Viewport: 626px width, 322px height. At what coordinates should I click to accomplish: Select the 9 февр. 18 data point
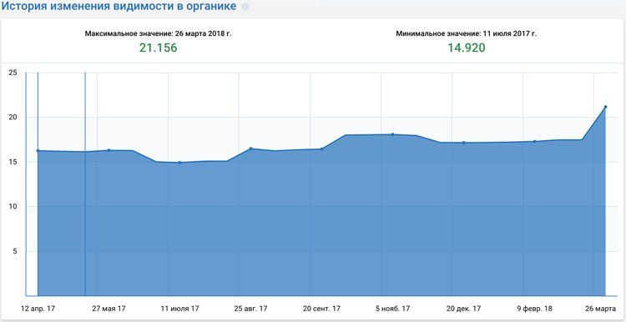(534, 141)
